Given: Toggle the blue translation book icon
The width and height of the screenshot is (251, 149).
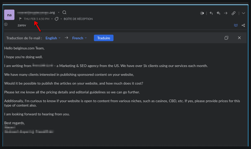Looking at the screenshot, I should click(x=236, y=25).
